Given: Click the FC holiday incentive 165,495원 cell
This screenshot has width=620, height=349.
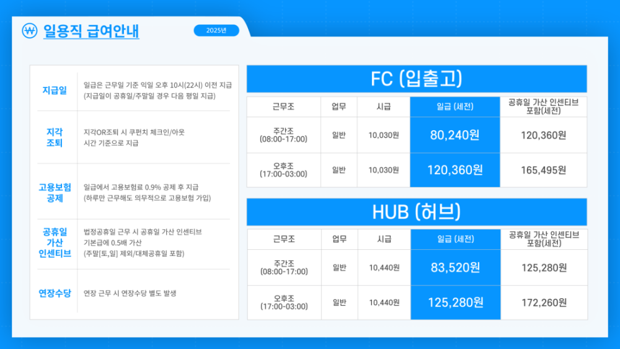Looking at the screenshot, I should [543, 170].
